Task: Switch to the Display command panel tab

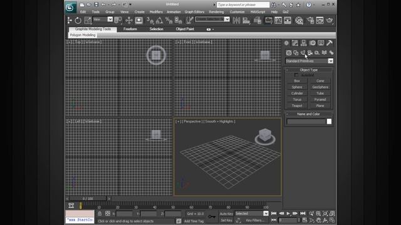Action: 321,43
